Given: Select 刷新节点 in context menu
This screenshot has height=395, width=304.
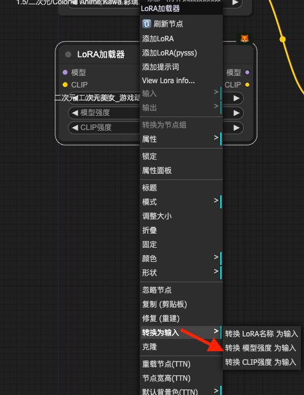Looking at the screenshot, I should click(181, 24).
